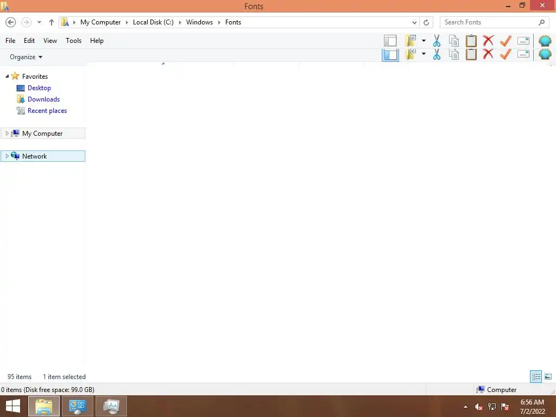The image size is (556, 417).
Task: Click the Forward arrow button
Action: 26,22
